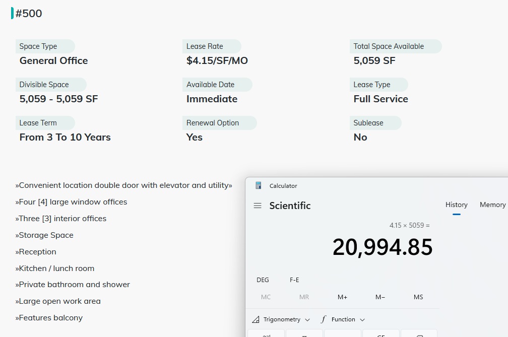Open the Calculator navigation hamburger menu

coord(258,206)
